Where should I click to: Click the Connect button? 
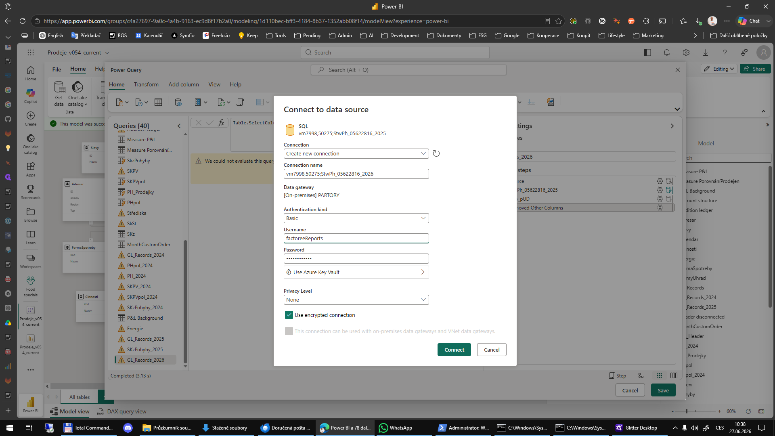pos(454,350)
